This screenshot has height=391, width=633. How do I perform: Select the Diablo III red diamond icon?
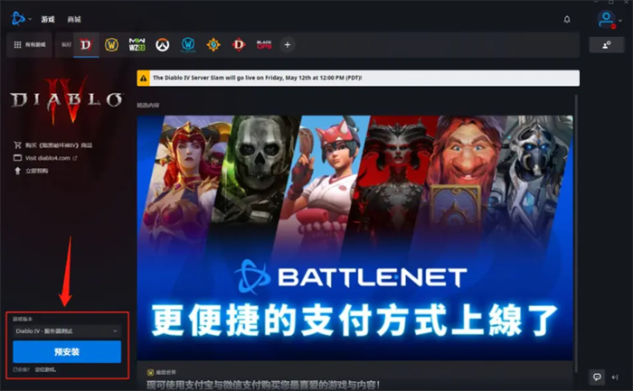pos(239,45)
